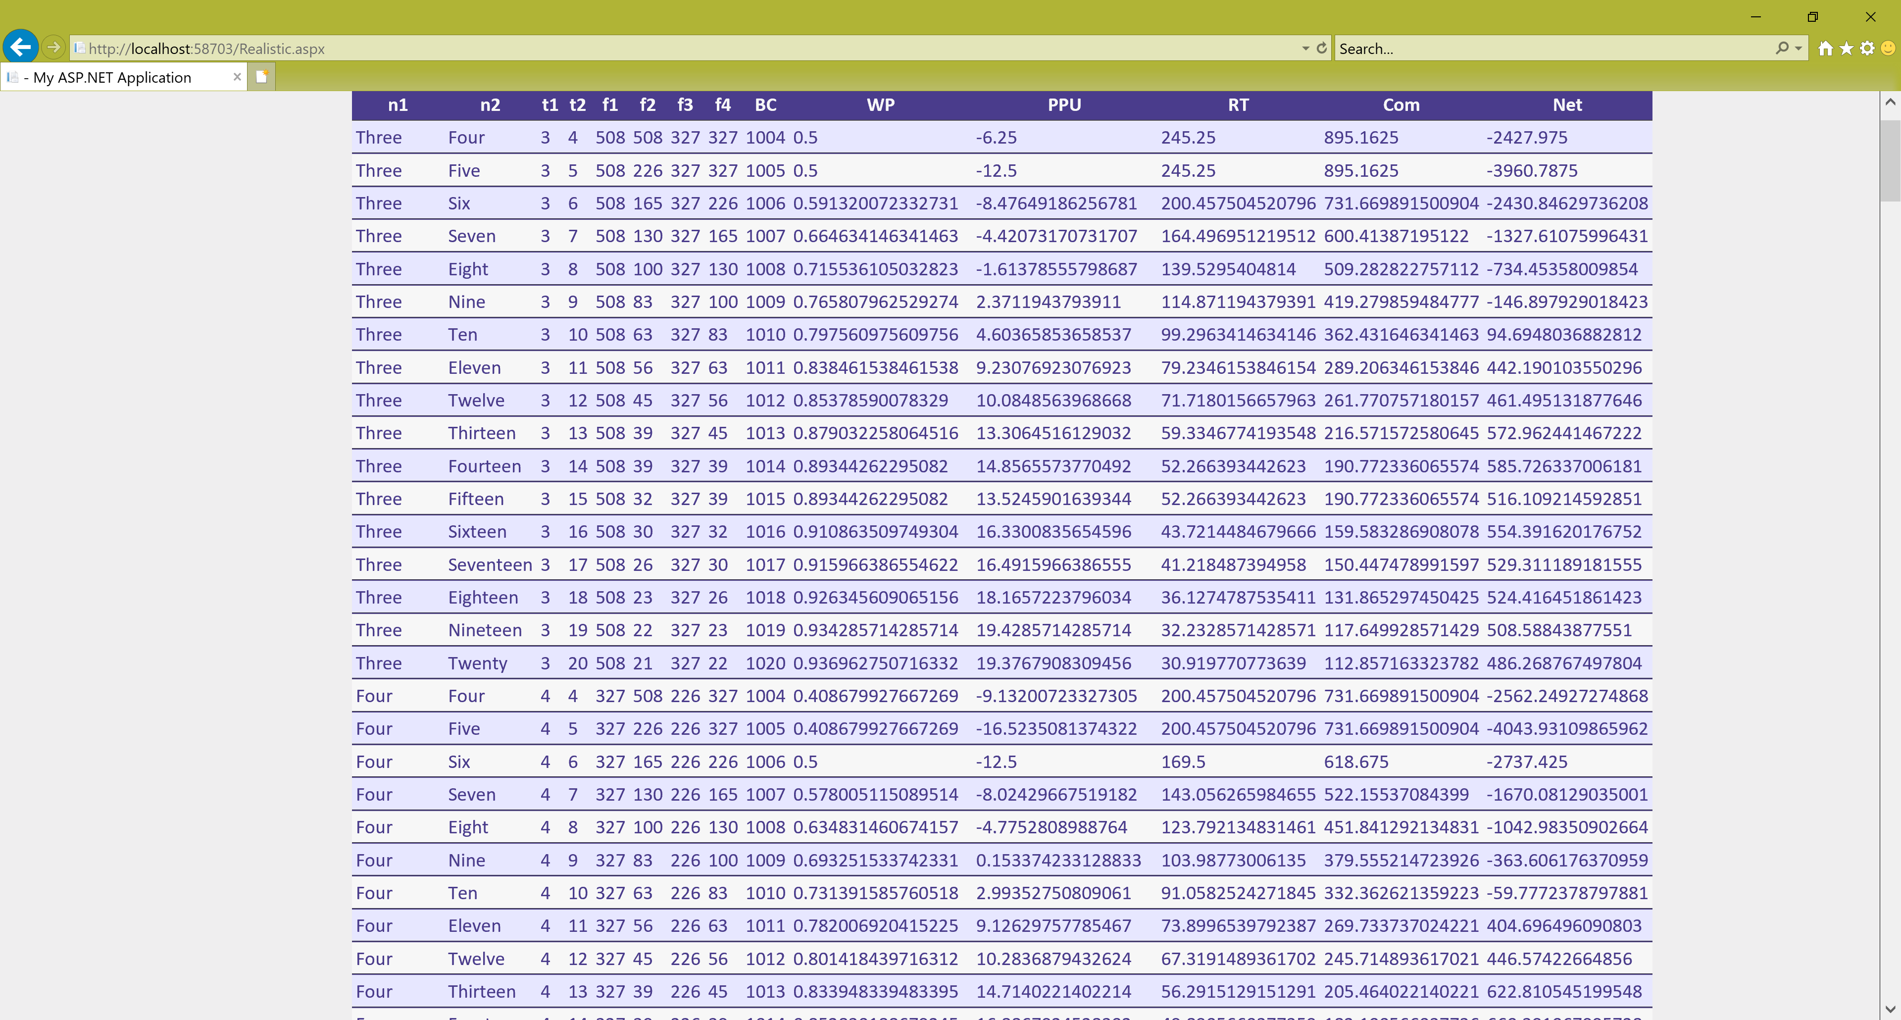Open the Tools gear icon
Screen dimensions: 1901x1020
pos(1867,48)
